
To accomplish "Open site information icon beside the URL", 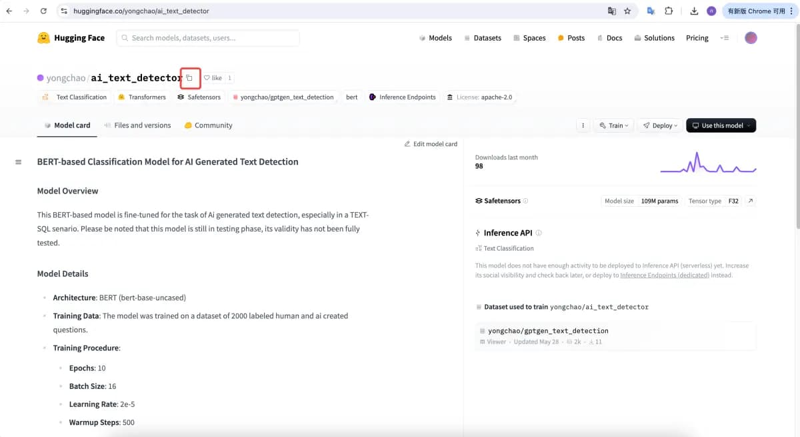I will point(64,11).
